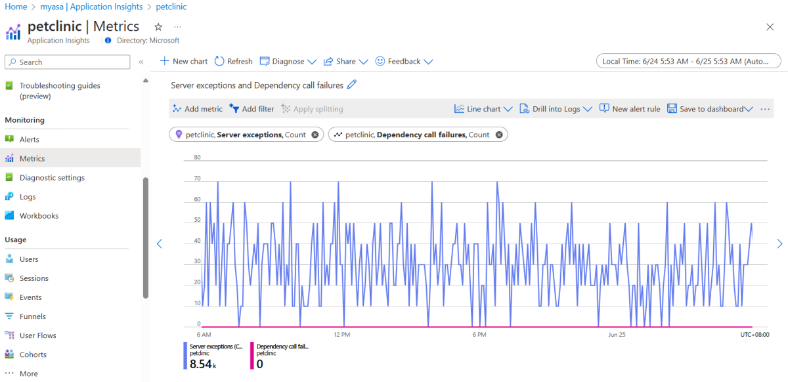Favorite the petclinic resource with the star icon
Image resolution: width=788 pixels, height=382 pixels.
[x=158, y=27]
